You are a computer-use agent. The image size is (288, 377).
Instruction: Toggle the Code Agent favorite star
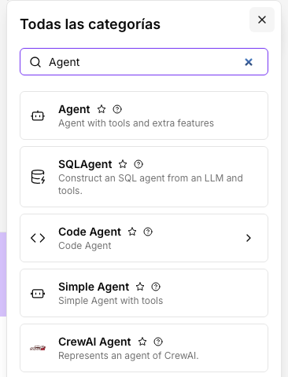tap(132, 232)
